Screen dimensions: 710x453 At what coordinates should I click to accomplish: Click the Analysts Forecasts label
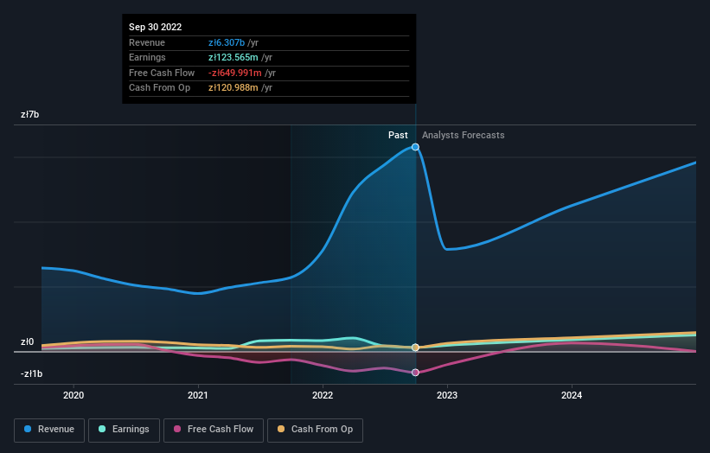pos(464,135)
